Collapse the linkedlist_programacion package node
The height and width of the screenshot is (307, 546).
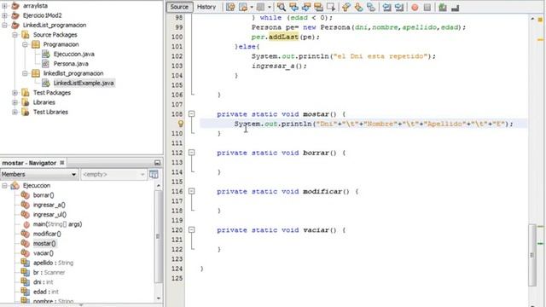pos(25,73)
